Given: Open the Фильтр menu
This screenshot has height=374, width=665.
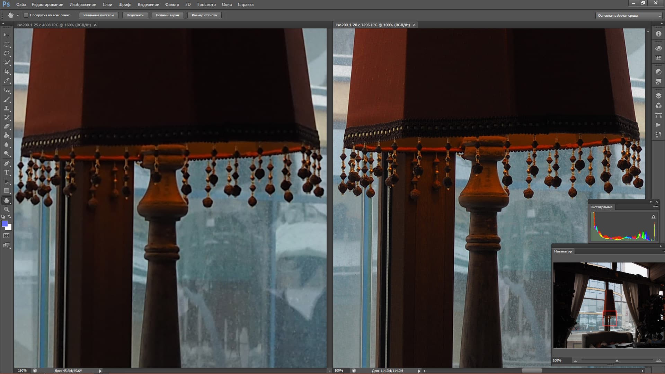Looking at the screenshot, I should pyautogui.click(x=172, y=5).
